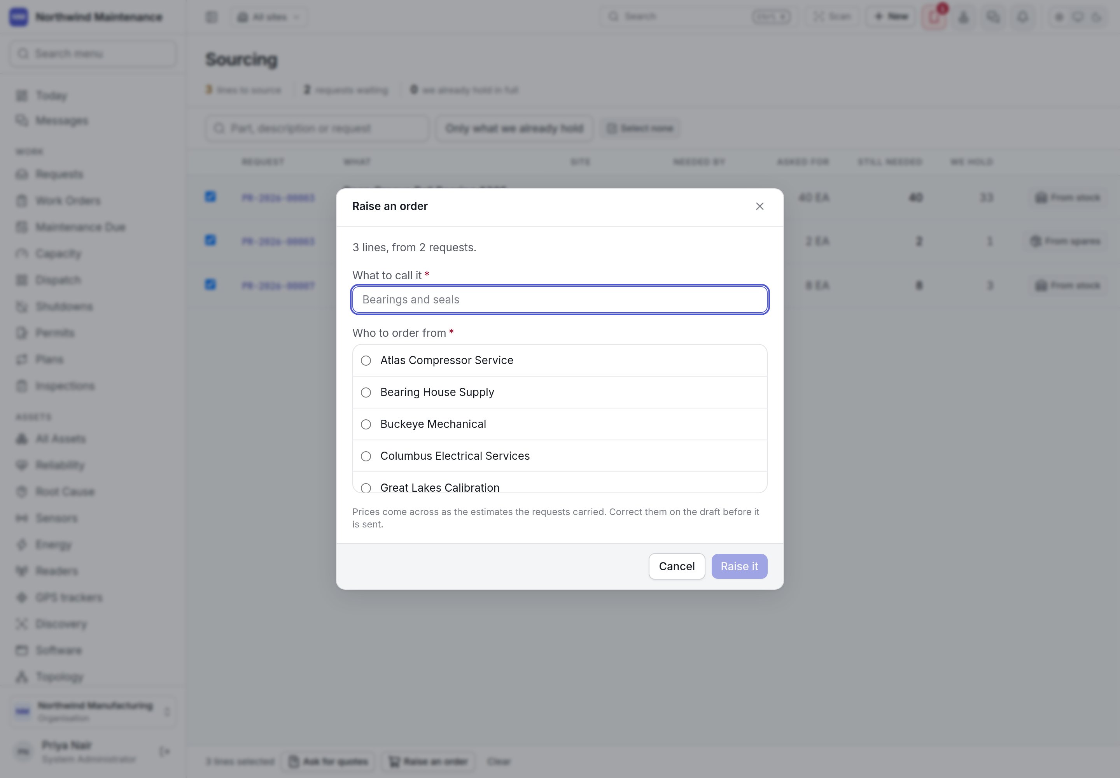The height and width of the screenshot is (778, 1120).
Task: Close the Raise an order dialog
Action: (x=759, y=206)
